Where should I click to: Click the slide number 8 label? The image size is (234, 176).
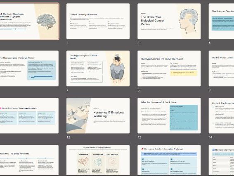[x=139, y=90]
